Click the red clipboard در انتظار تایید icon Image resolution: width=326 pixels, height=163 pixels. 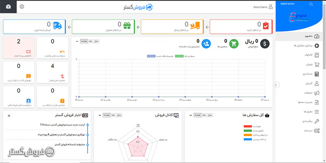click(266, 26)
